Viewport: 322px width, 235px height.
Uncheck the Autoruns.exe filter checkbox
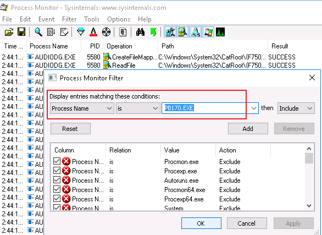[57, 180]
